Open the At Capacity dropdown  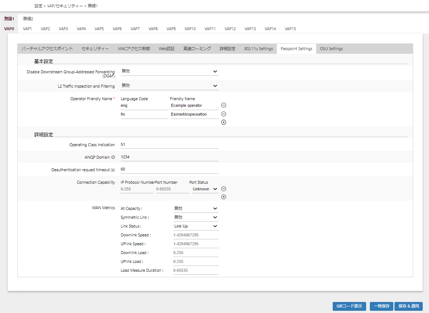[x=196, y=208]
